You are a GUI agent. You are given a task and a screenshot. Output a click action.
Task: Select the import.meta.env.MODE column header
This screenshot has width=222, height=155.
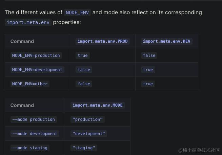98,105
